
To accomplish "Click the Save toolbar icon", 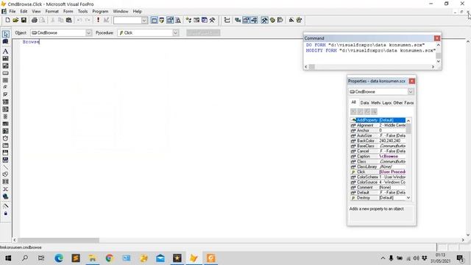I will pyautogui.click(x=24, y=20).
